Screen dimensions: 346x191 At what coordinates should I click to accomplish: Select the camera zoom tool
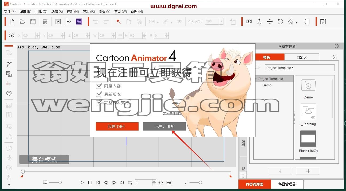(x=259, y=22)
